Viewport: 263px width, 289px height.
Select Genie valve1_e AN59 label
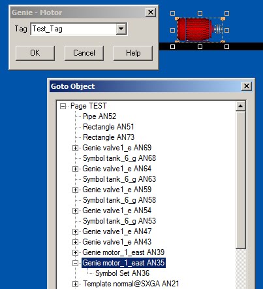tap(117, 190)
